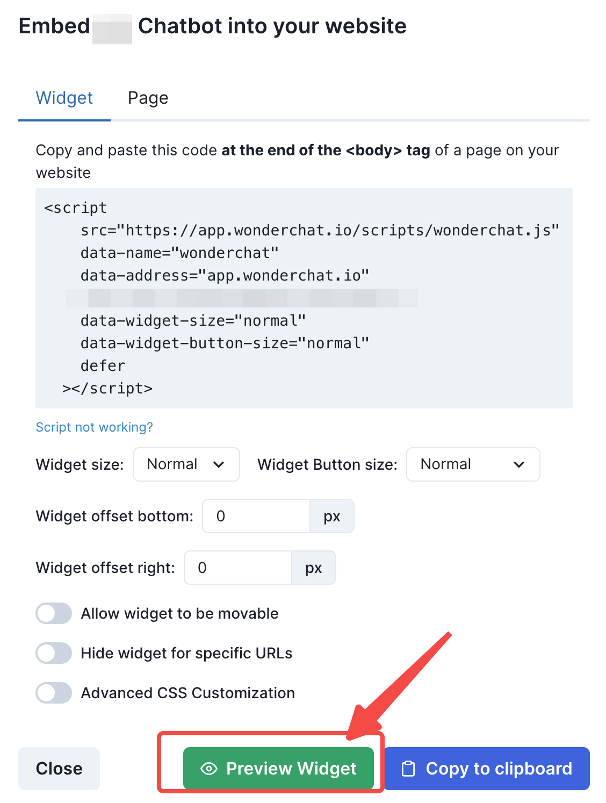Click Copy to clipboard button
Image resolution: width=606 pixels, height=803 pixels.
point(487,769)
